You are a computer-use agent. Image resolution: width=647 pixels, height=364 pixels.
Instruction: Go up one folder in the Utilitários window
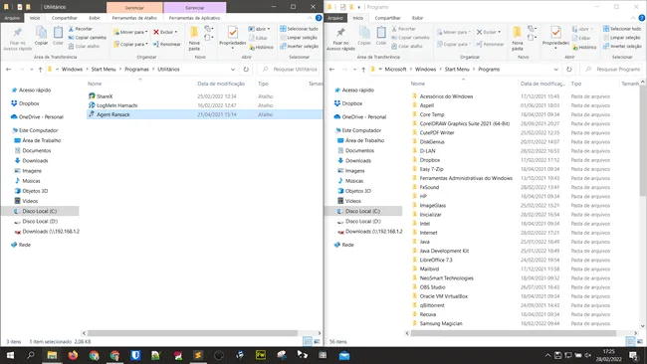pos(40,70)
